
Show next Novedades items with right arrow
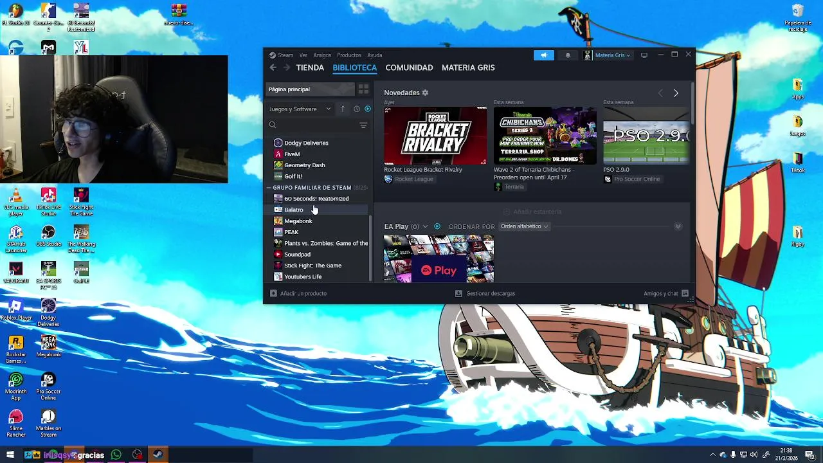(x=676, y=93)
